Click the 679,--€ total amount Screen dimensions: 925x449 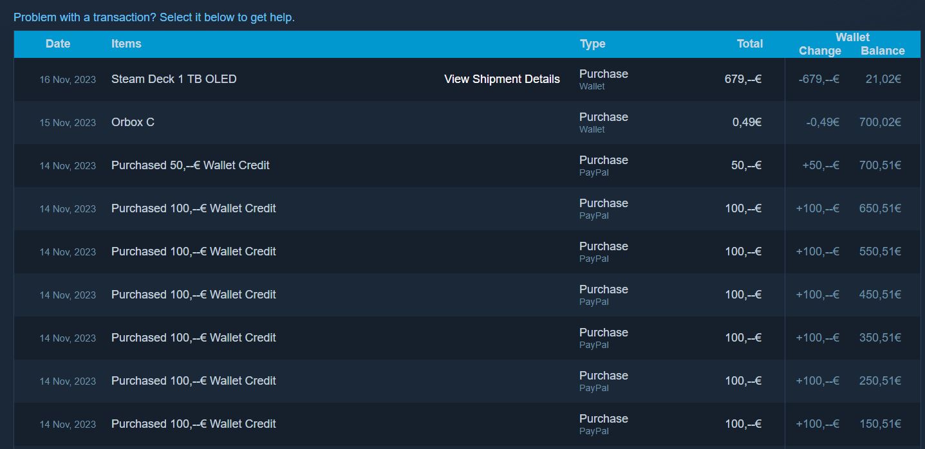743,79
